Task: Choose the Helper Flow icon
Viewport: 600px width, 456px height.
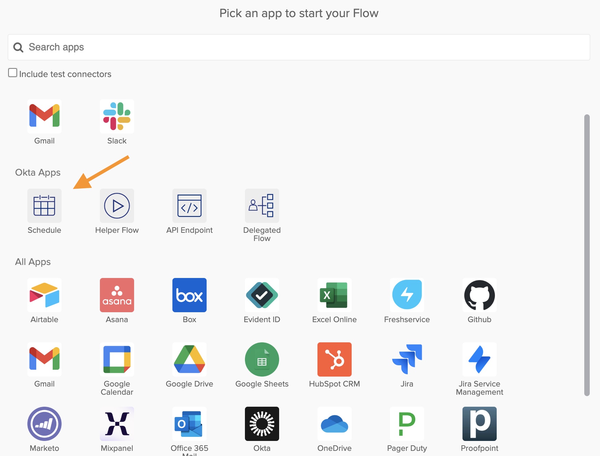Action: pos(117,206)
